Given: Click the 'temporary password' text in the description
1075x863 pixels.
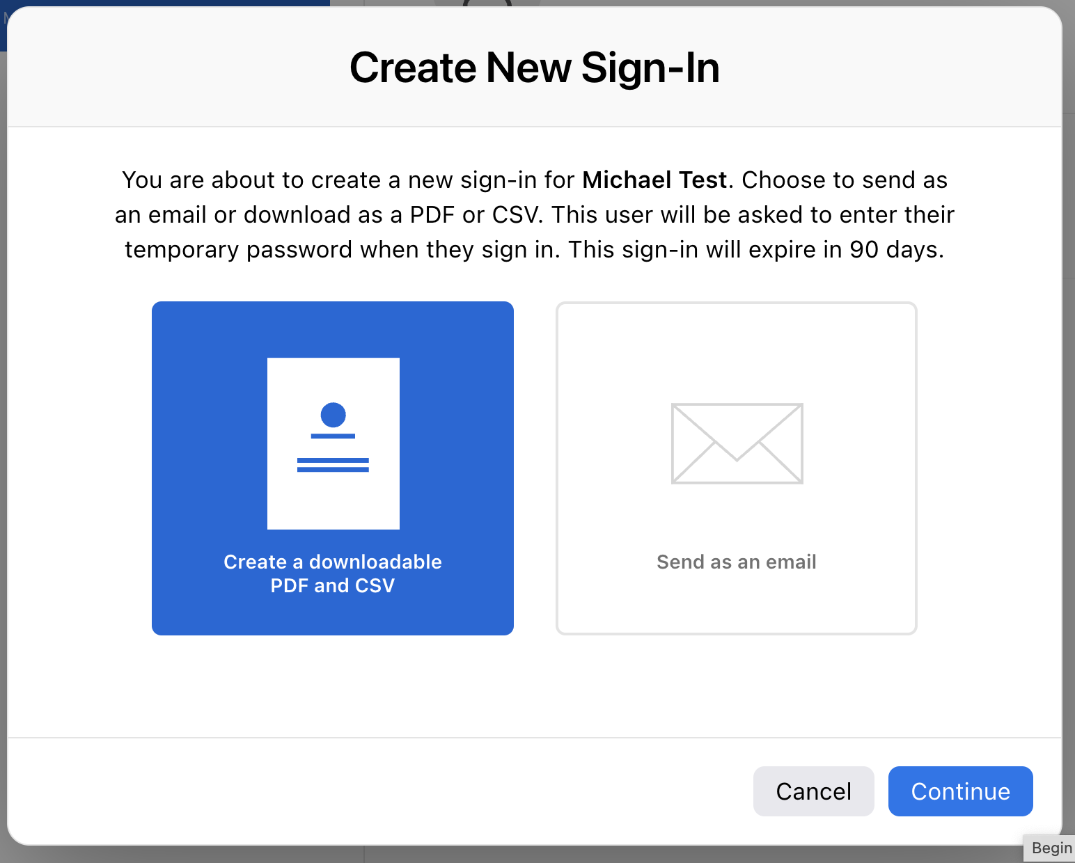Looking at the screenshot, I should tap(239, 250).
